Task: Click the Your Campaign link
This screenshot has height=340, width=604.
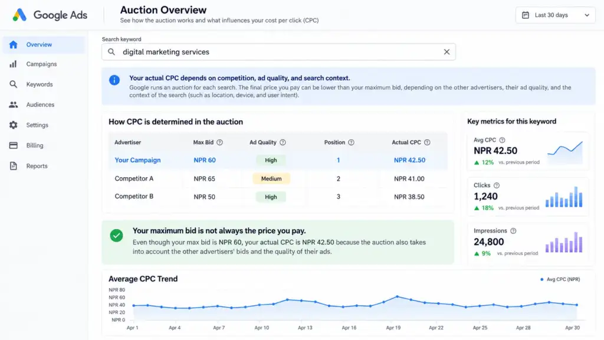Action: click(x=137, y=160)
